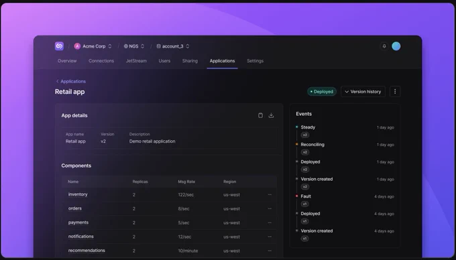Viewport: 456px width, 260px height.
Task: Click the Demo retail application description
Action: coord(152,141)
